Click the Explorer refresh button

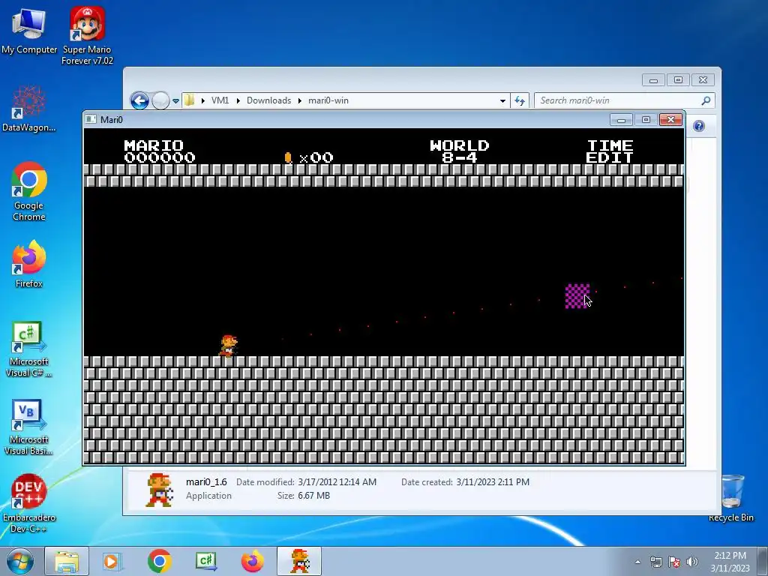click(x=520, y=101)
